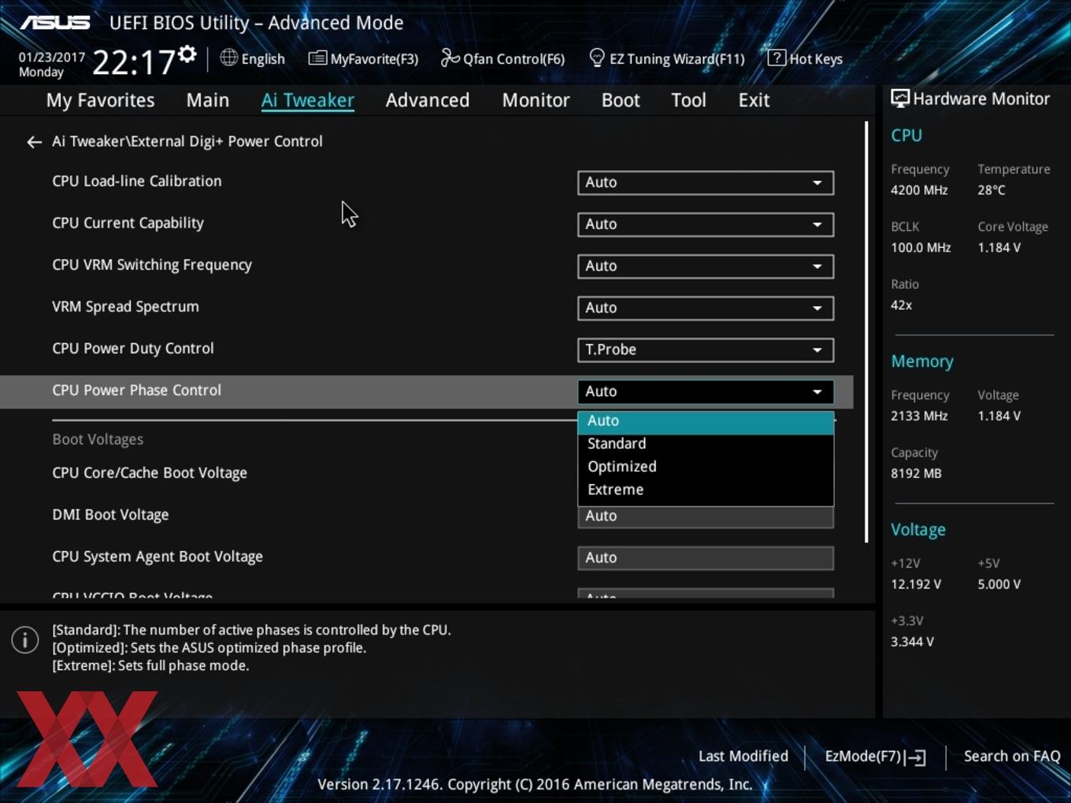The width and height of the screenshot is (1071, 803).
Task: Launch EZ Tuning Wizard(F11)
Action: (666, 58)
